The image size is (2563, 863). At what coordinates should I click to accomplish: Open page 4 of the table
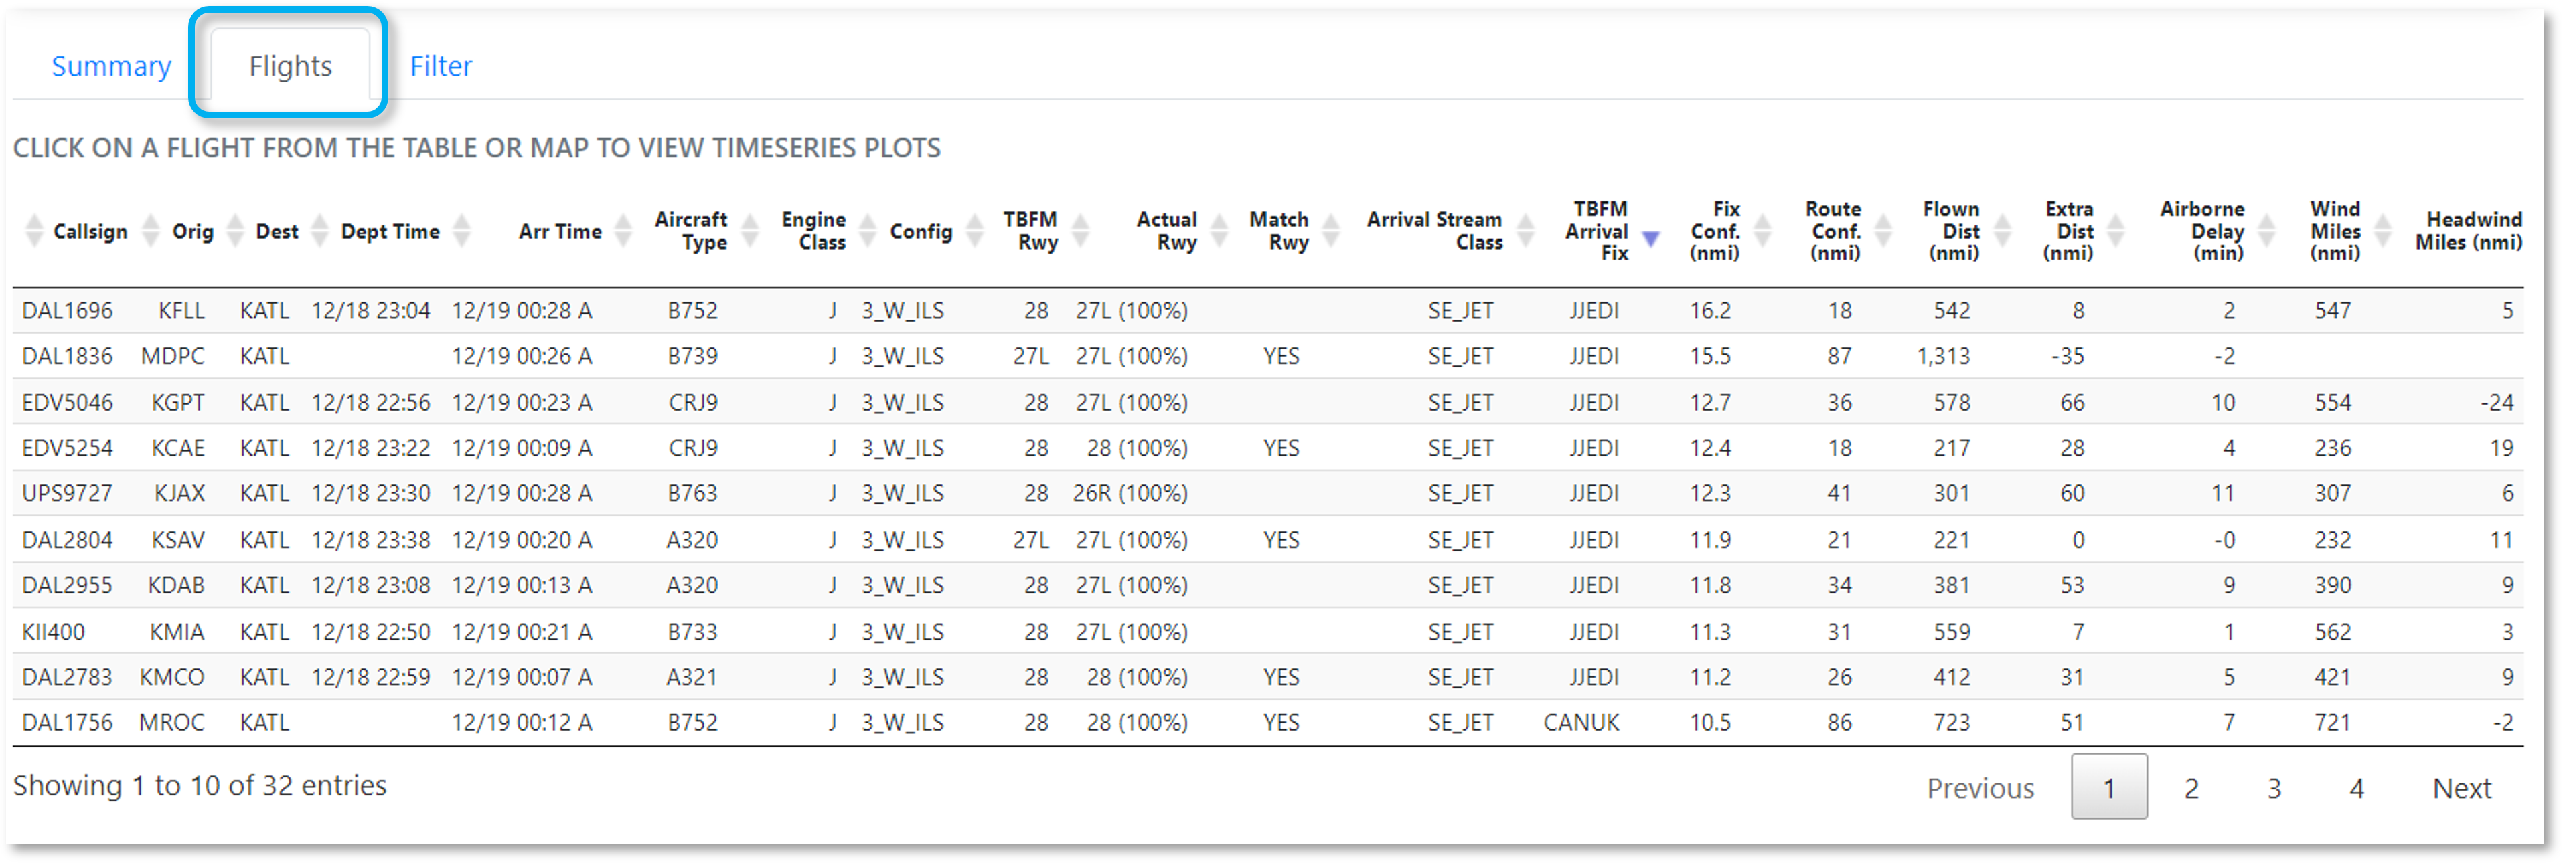tap(2357, 789)
